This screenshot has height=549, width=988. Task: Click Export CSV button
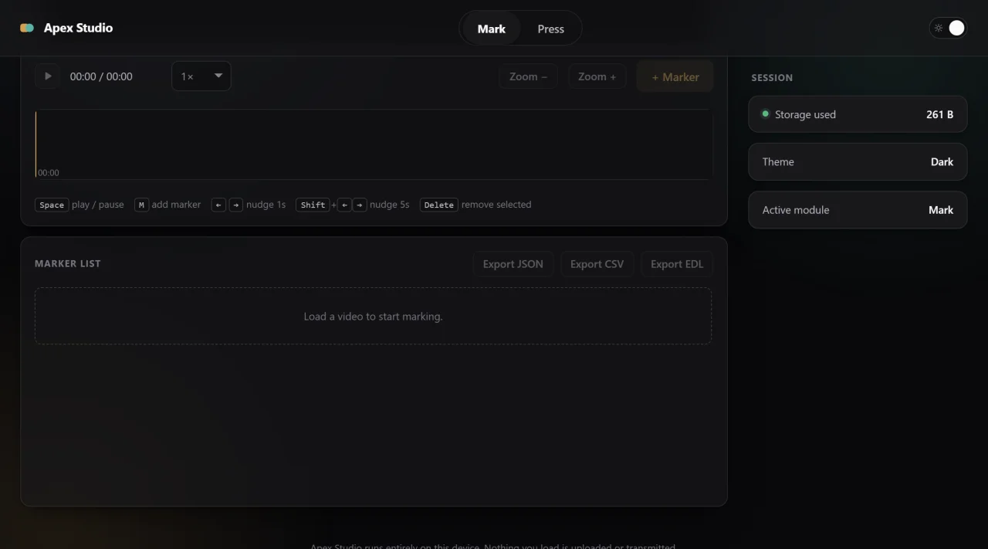pos(597,264)
